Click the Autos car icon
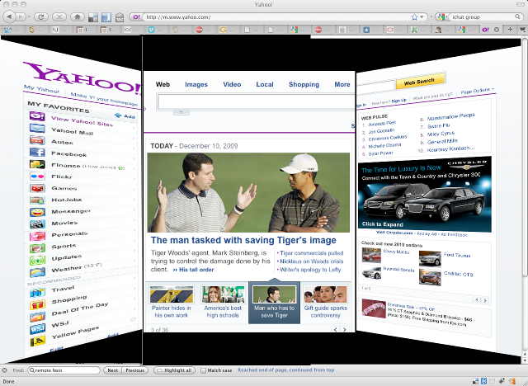This screenshot has height=386, width=528. tap(37, 140)
